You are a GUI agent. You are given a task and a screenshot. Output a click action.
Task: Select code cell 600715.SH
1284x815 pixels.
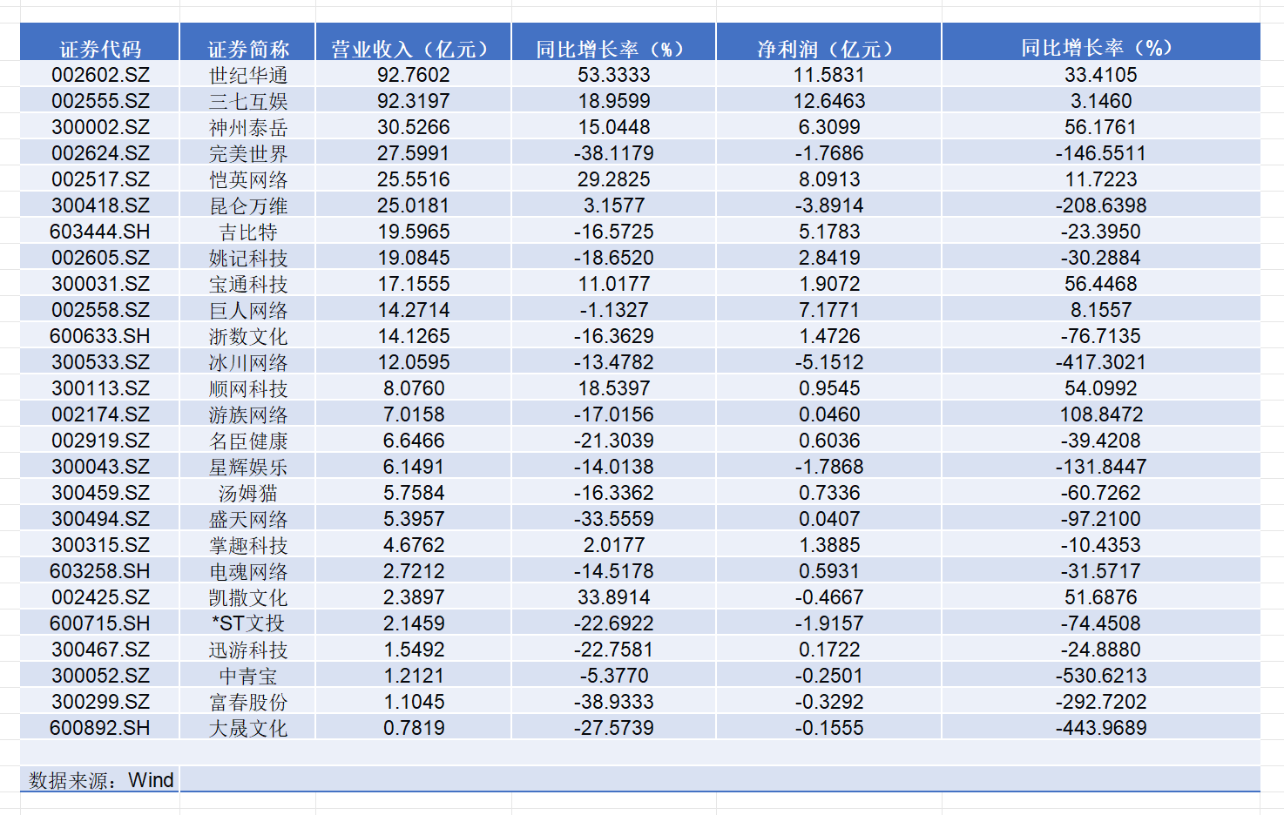coord(100,623)
